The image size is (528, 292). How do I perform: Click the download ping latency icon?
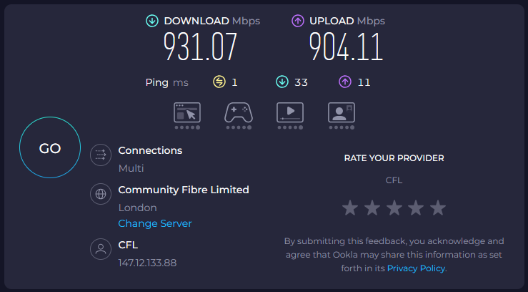(282, 82)
